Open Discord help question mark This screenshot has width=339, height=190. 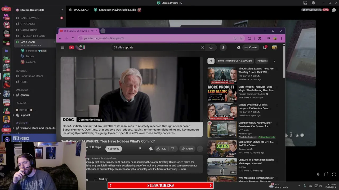click(313, 3)
